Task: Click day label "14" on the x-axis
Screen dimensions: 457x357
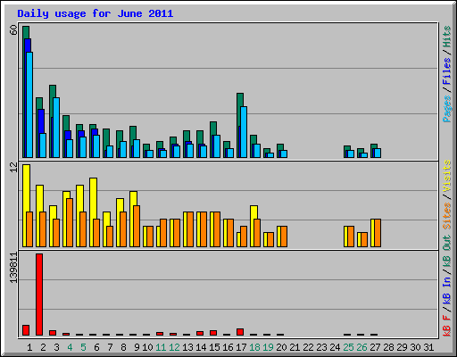Action: tap(201, 347)
